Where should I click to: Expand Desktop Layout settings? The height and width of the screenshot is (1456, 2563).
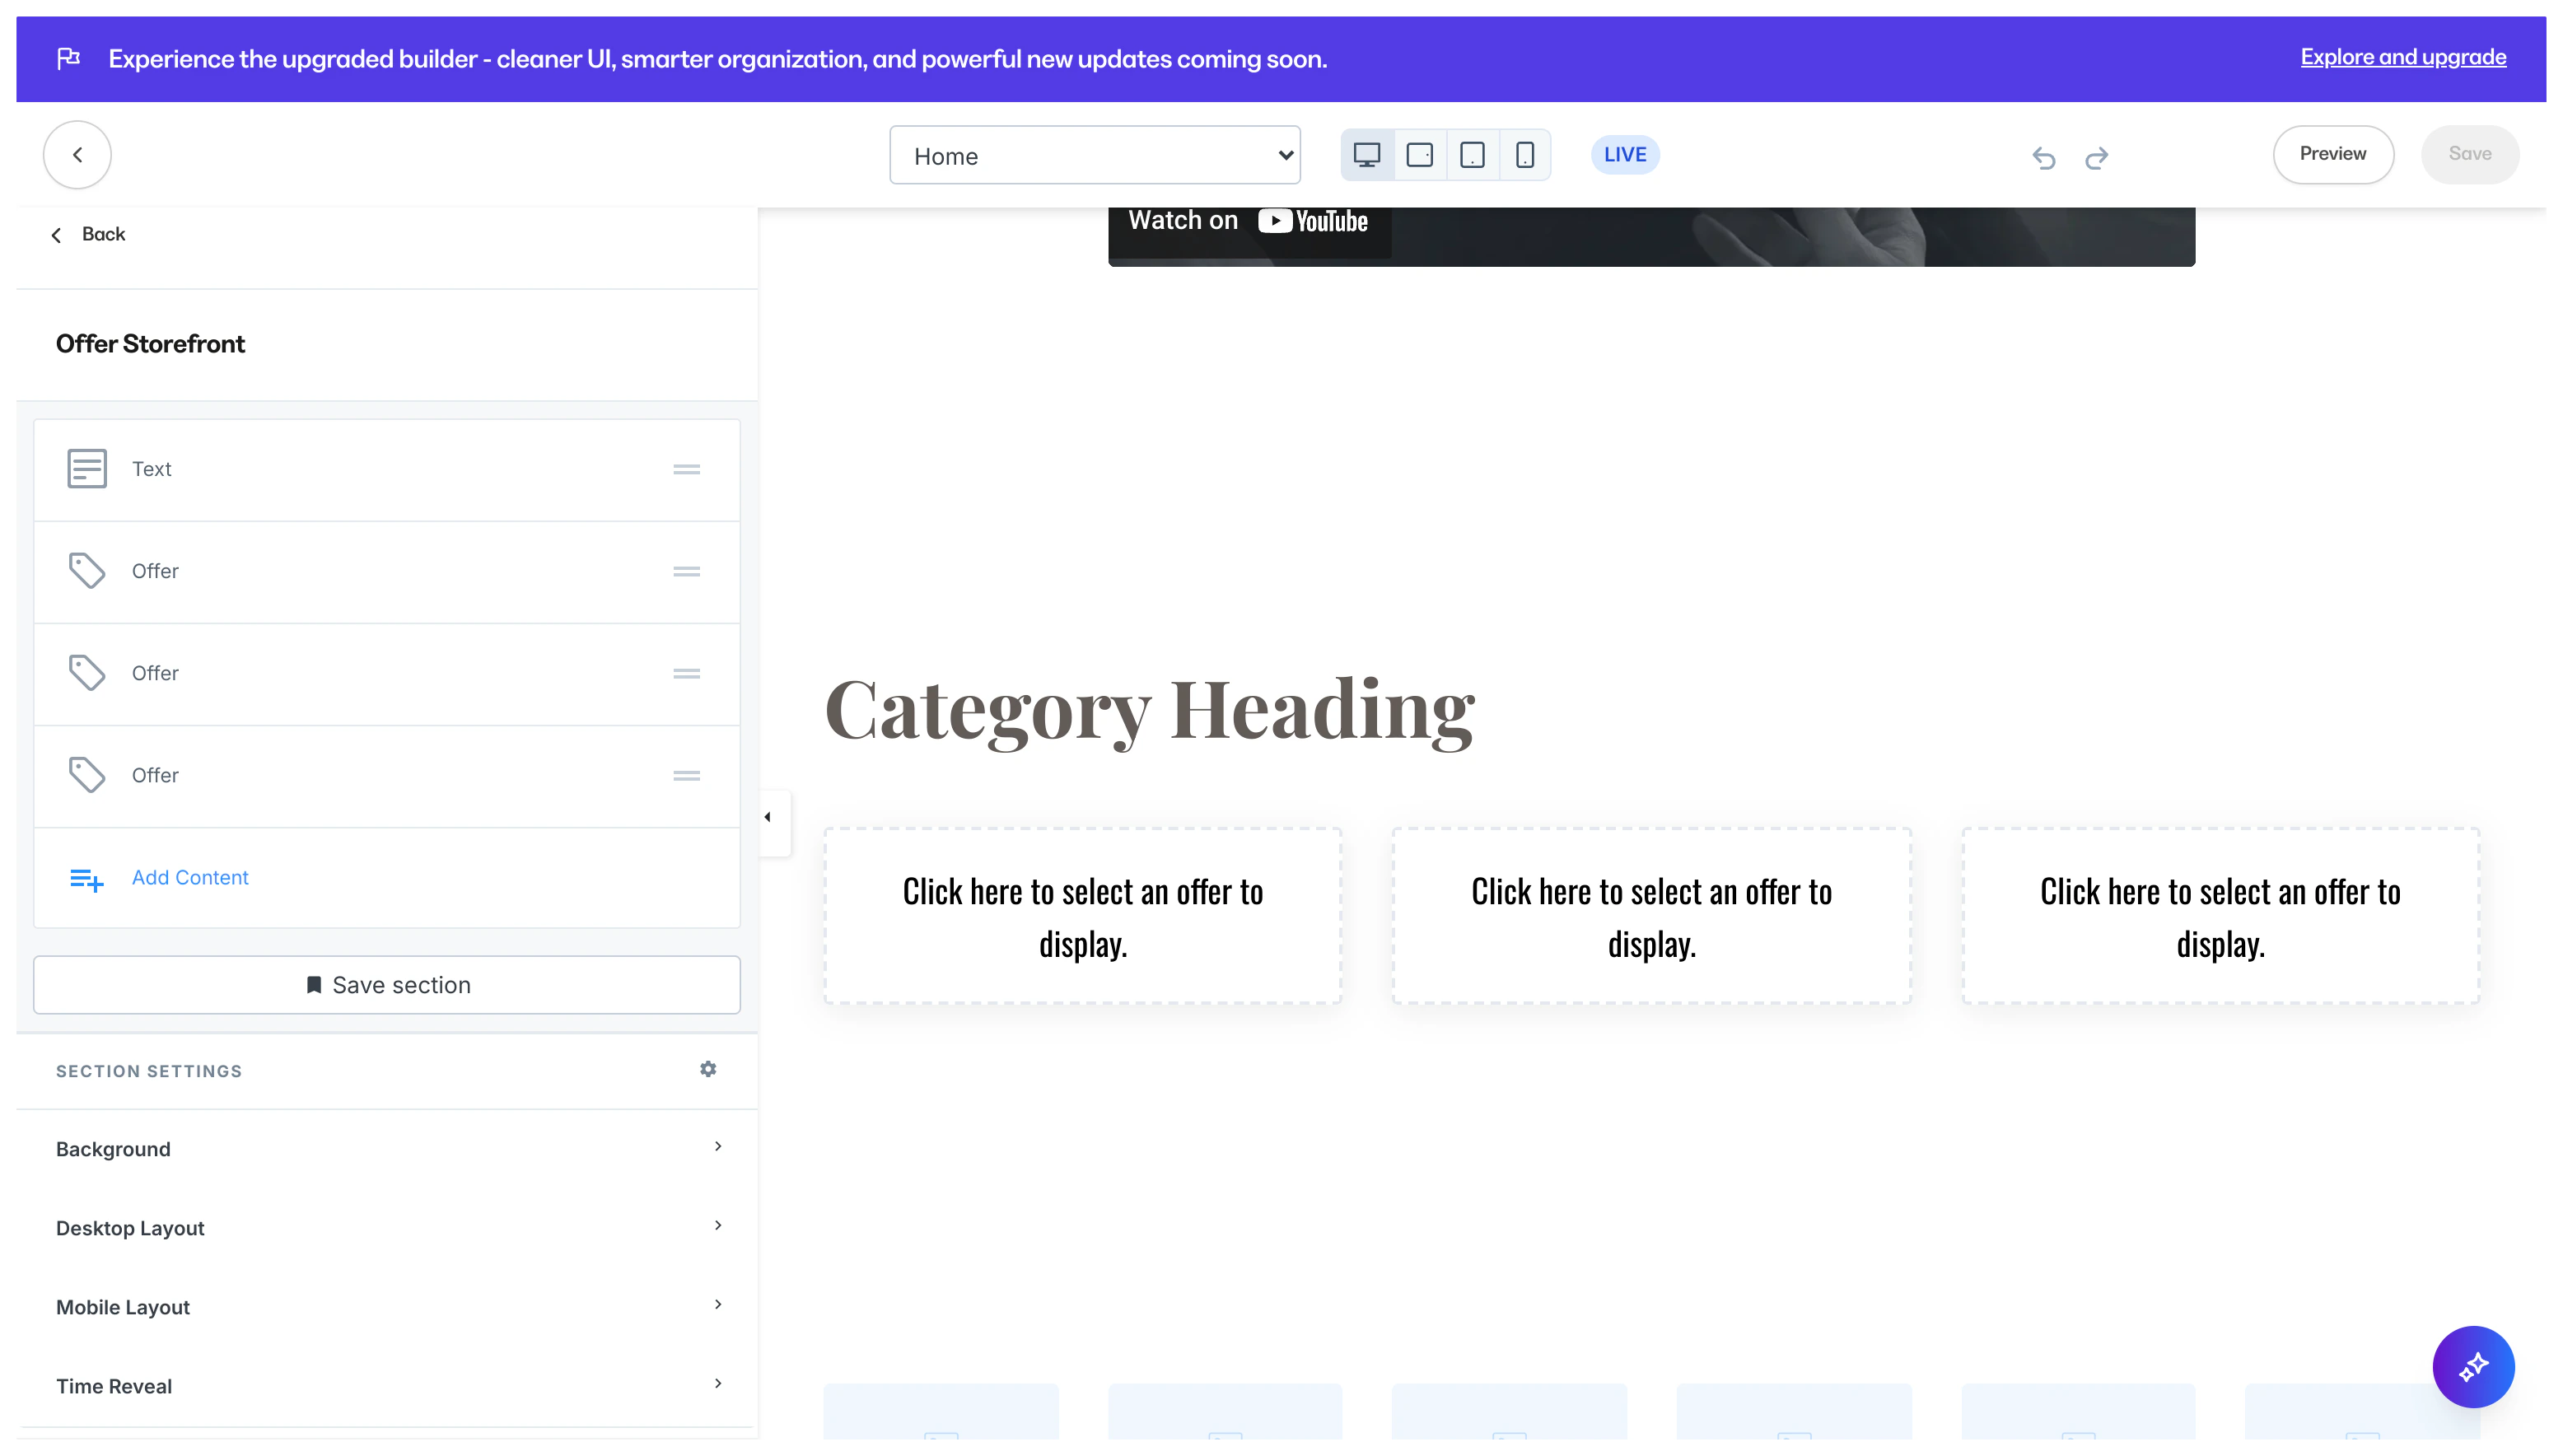386,1227
